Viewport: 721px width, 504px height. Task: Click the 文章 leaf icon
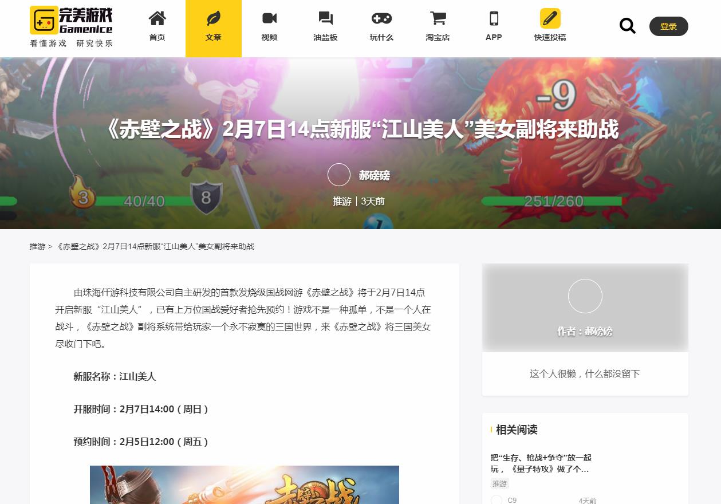[214, 18]
